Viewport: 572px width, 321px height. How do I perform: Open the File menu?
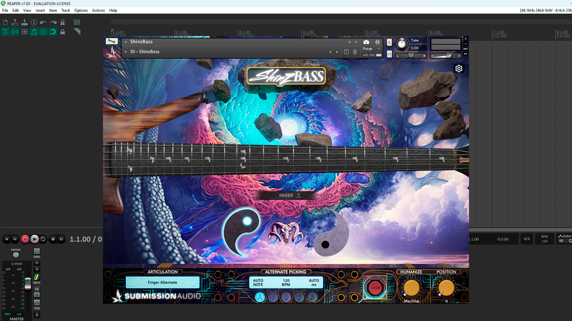coord(5,10)
